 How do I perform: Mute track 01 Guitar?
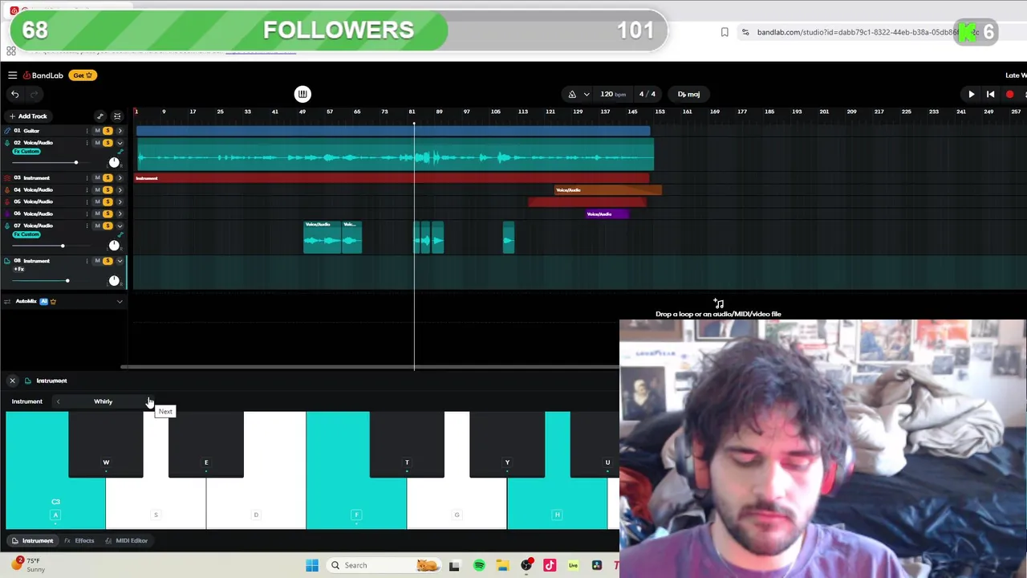pos(98,131)
